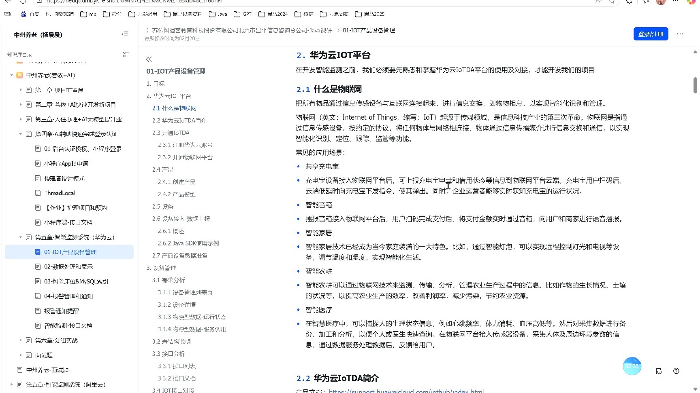The width and height of the screenshot is (700, 393).
Task: Click the 01-IOT产品设备管理 breadcrumb
Action: pyautogui.click(x=369, y=31)
